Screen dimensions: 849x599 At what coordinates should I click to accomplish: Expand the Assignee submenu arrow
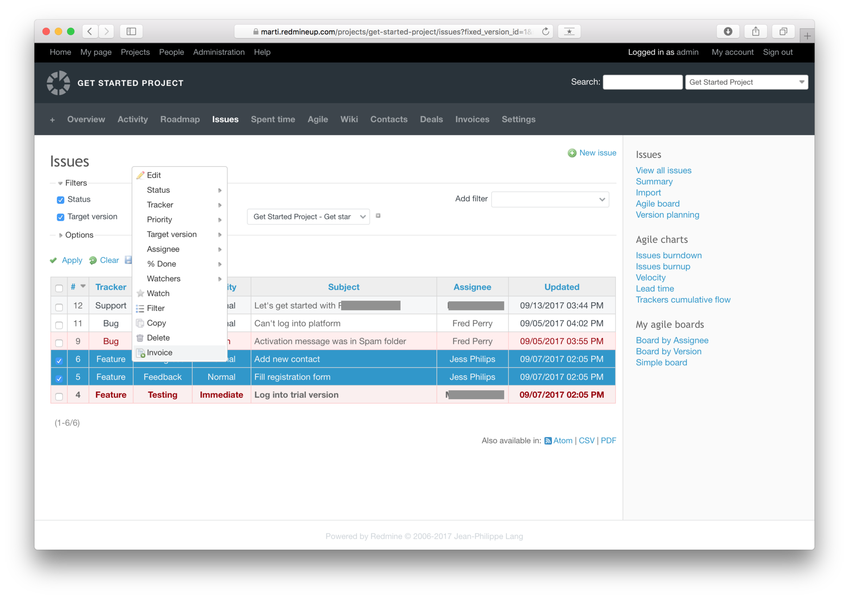(x=221, y=249)
